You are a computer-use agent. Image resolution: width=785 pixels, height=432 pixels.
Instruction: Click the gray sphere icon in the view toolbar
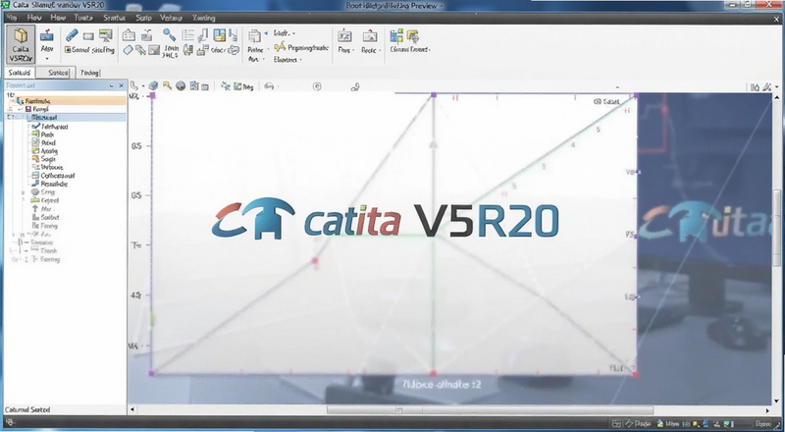click(181, 86)
